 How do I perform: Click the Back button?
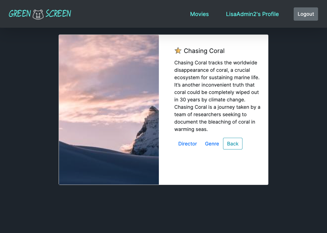coord(233,144)
